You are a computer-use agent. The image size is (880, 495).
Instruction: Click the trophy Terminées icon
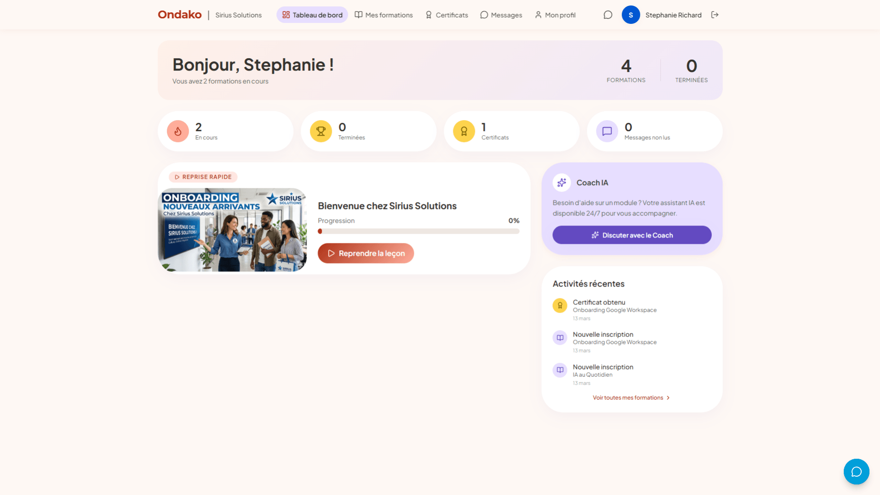point(321,131)
